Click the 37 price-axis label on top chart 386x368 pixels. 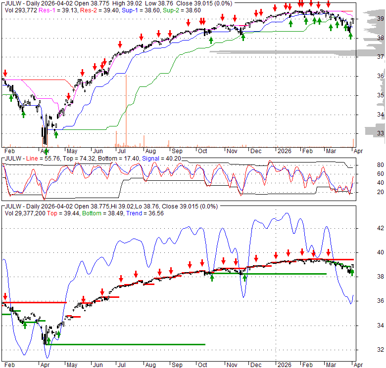point(381,57)
